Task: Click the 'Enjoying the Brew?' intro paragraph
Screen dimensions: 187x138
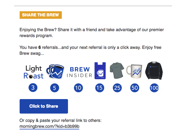Action: [x=92, y=32]
